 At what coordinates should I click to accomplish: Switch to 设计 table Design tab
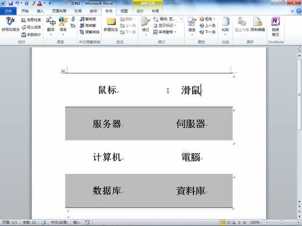(140, 11)
